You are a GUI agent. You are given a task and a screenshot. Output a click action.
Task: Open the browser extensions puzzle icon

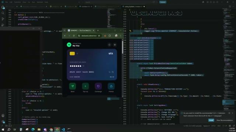pyautogui.click(x=110, y=36)
